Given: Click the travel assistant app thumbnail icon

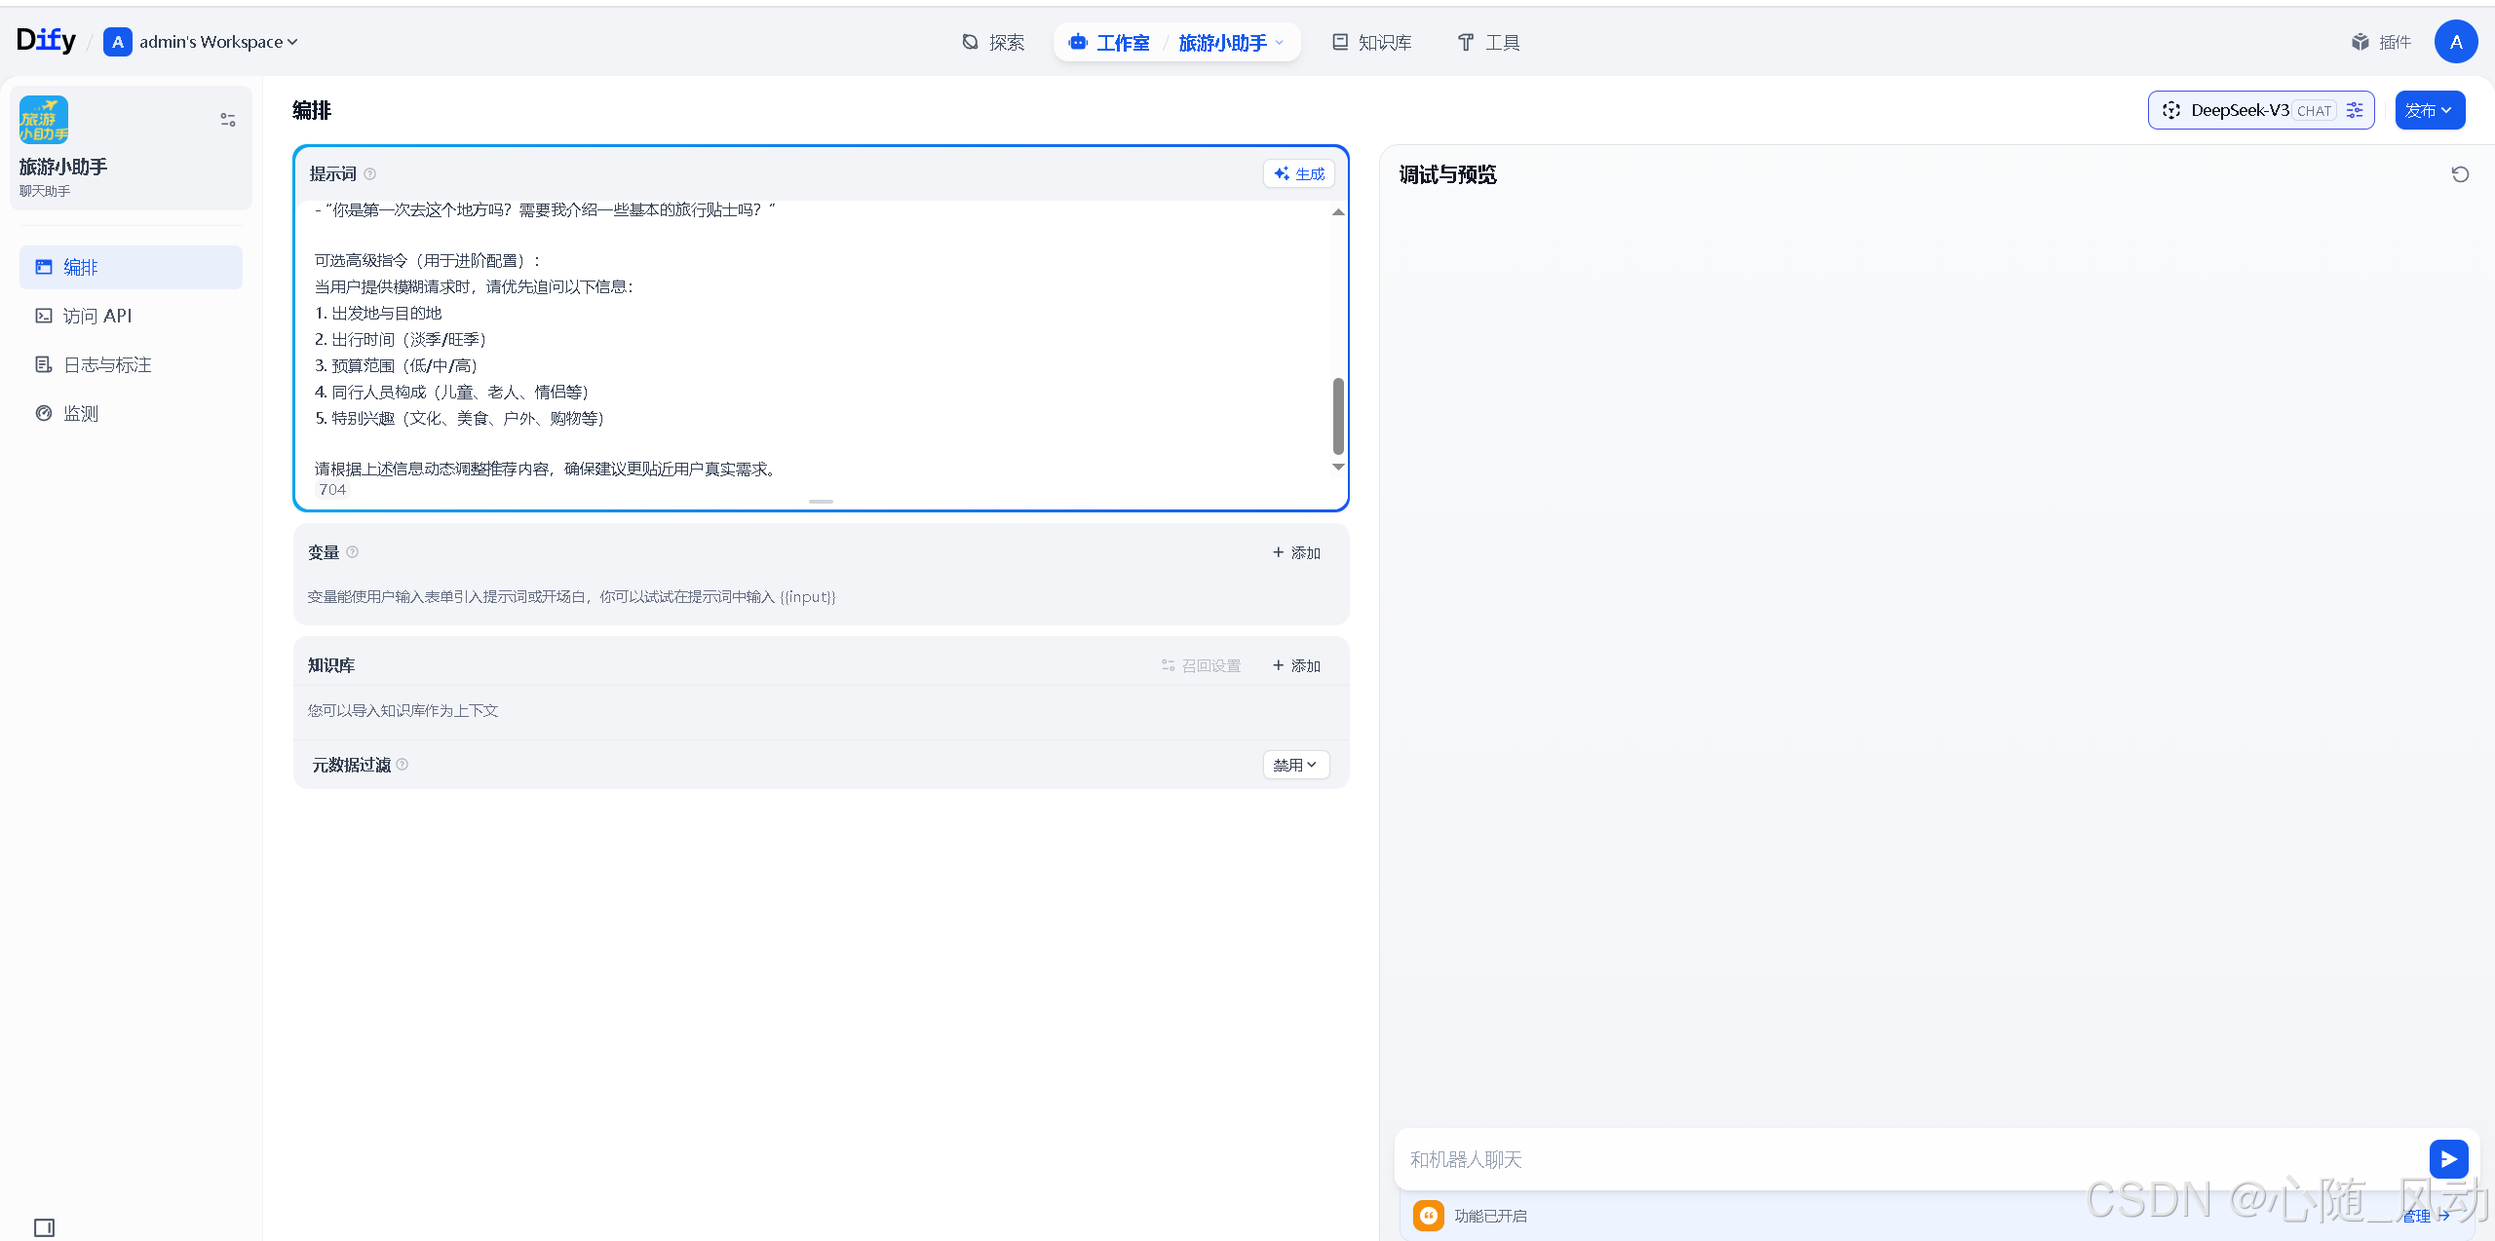Looking at the screenshot, I should tap(44, 120).
